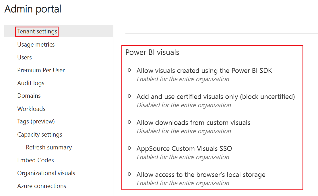Expand the certified visuals only setting arrow

pyautogui.click(x=130, y=96)
